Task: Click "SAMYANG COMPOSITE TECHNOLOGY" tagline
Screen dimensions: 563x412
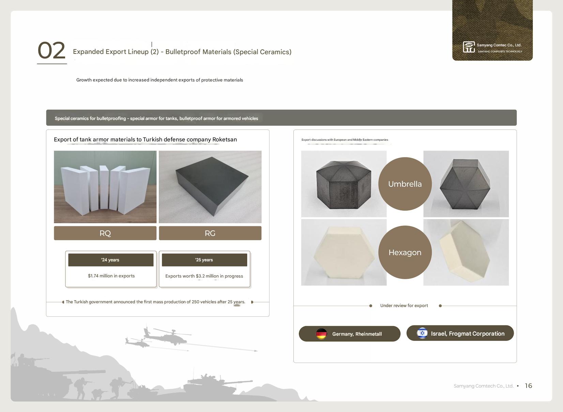Action: [500, 51]
